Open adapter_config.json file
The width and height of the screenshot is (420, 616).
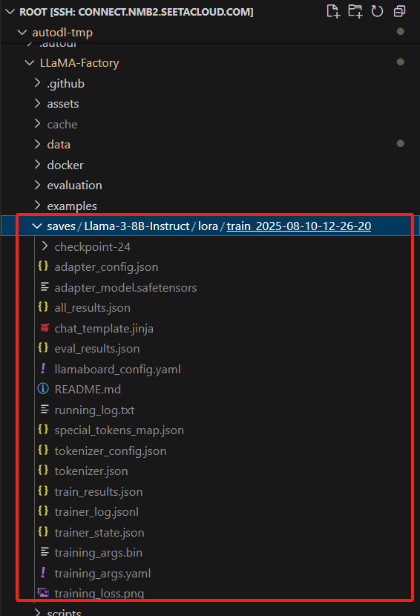[x=106, y=267]
